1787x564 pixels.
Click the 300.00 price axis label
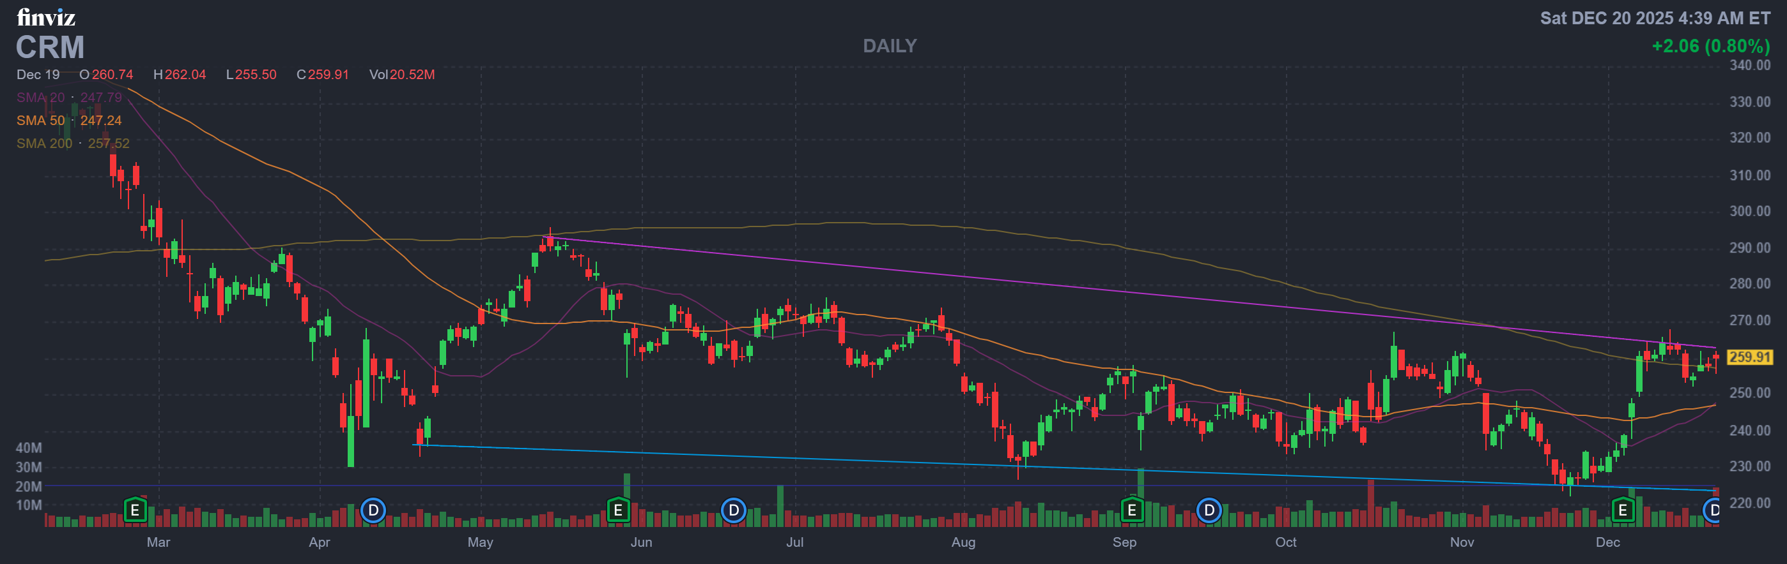1749,211
